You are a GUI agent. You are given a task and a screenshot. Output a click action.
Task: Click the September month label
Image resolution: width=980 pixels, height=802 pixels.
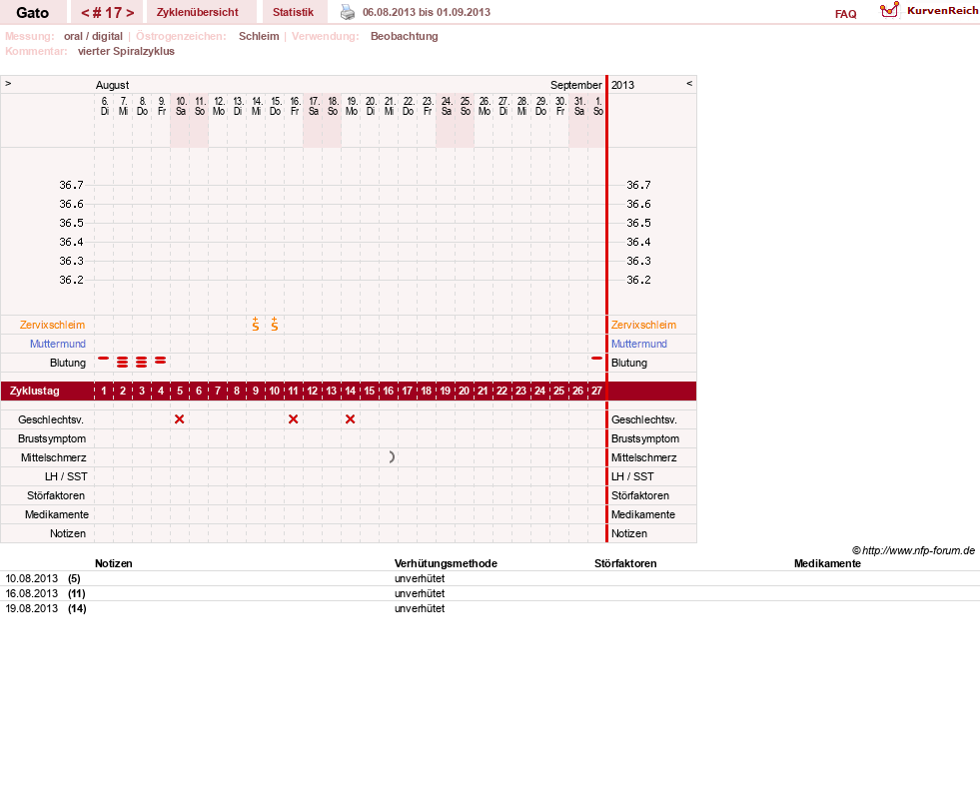point(575,84)
